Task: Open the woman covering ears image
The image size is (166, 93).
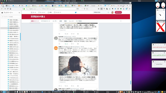Action: point(78,66)
